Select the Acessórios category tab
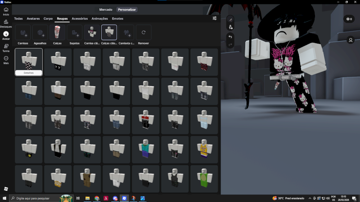This screenshot has height=202, width=360. (x=79, y=18)
